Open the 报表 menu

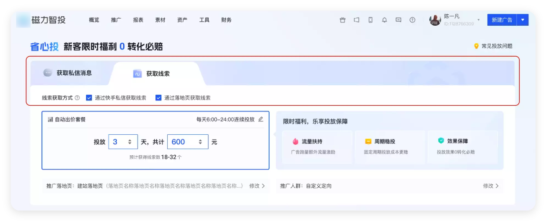[138, 20]
